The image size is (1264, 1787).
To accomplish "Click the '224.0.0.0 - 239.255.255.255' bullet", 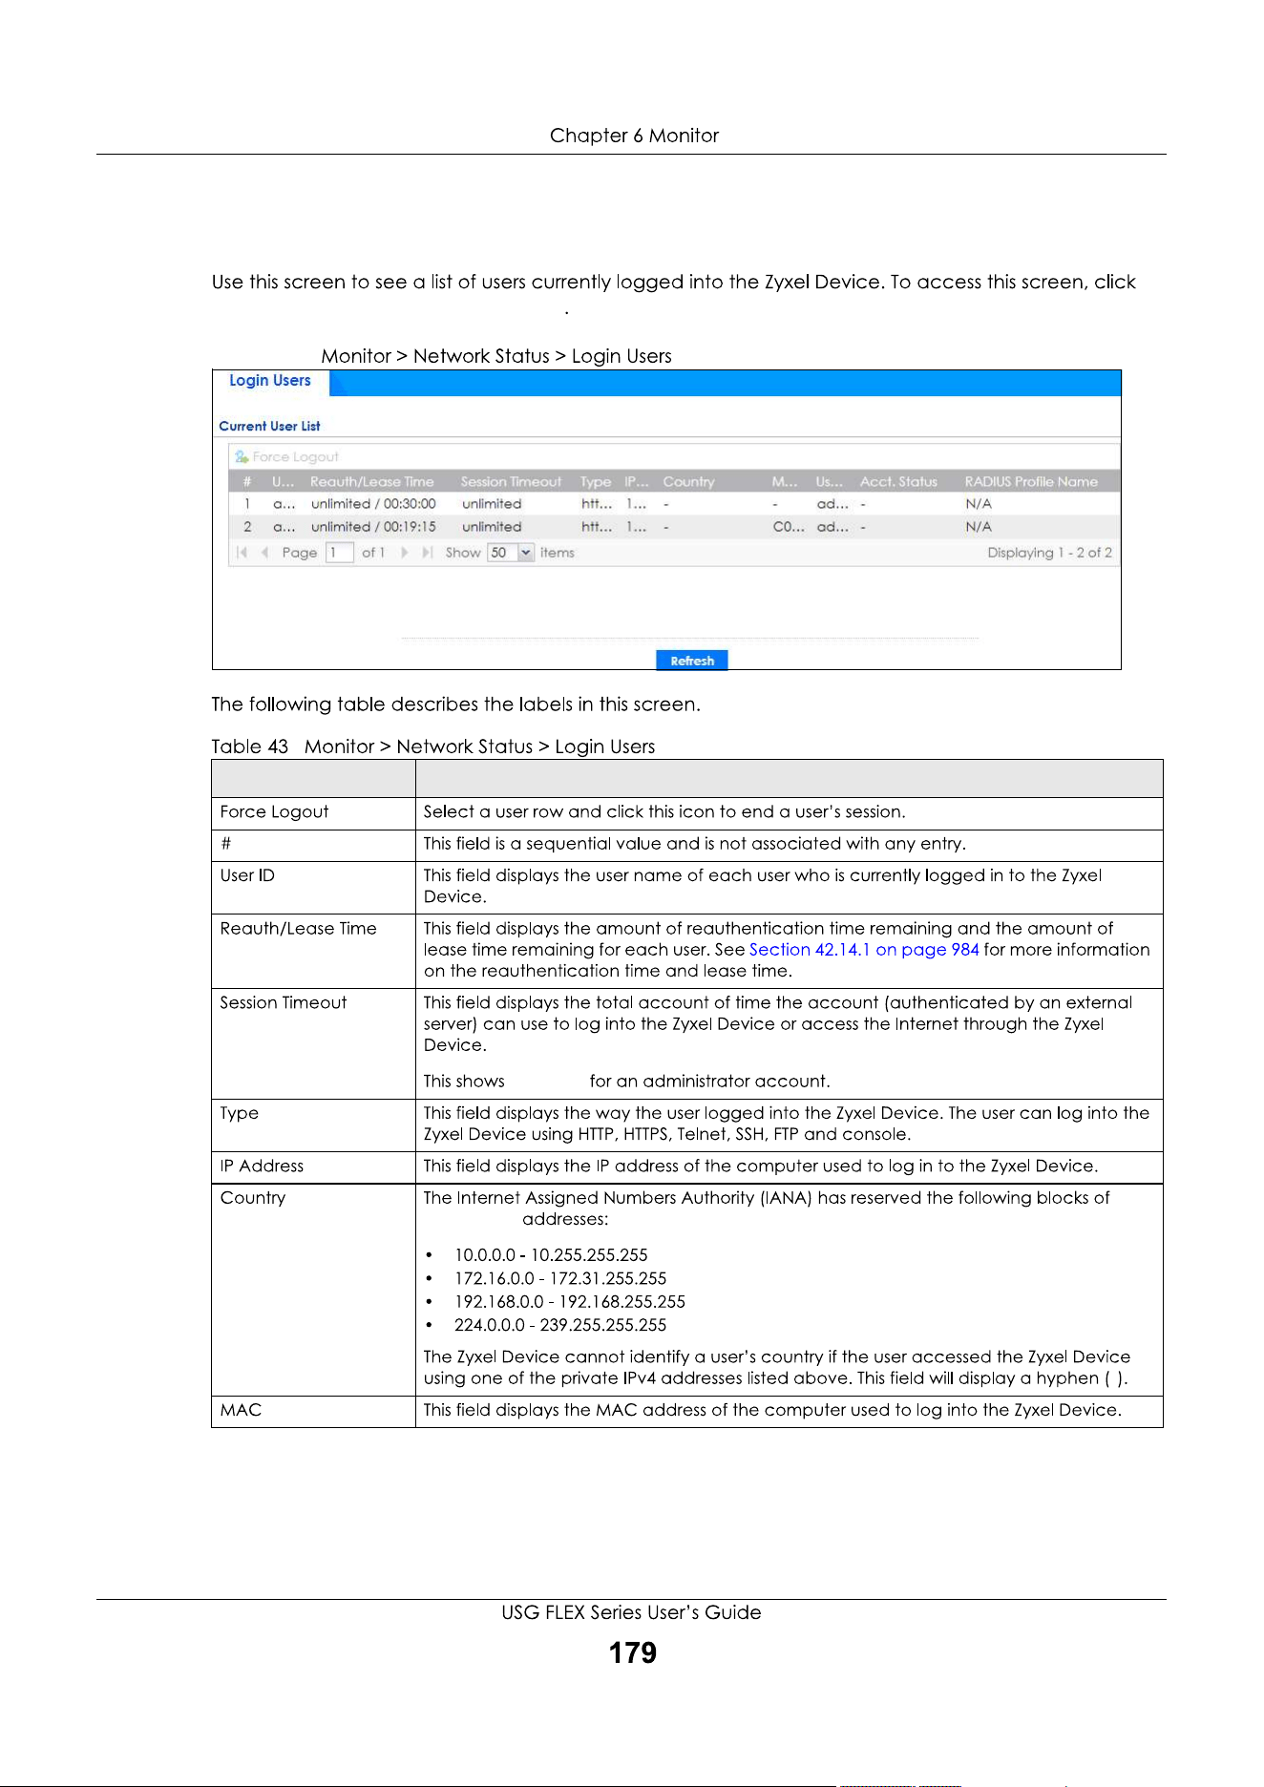I will pos(560,1326).
